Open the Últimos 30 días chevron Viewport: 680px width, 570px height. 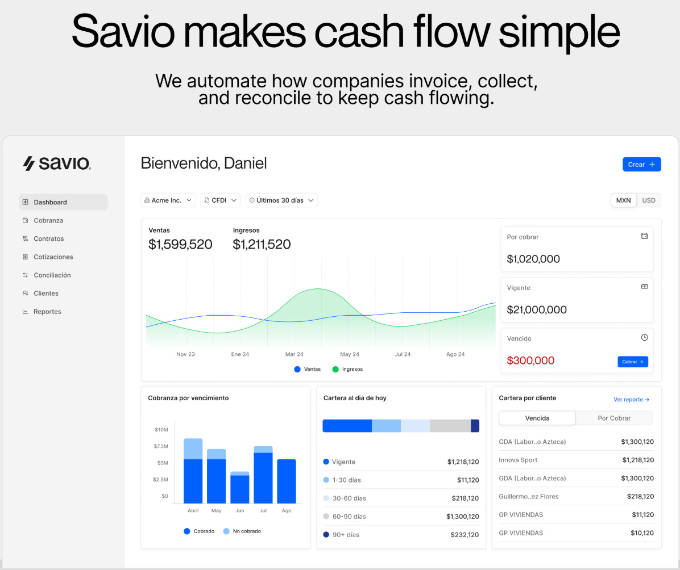click(311, 200)
